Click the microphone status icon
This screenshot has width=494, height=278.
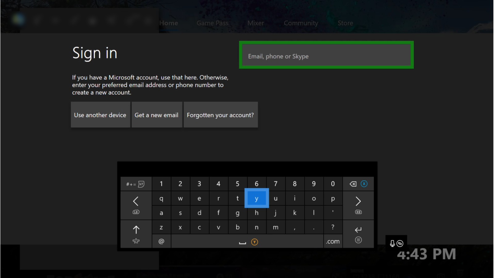coord(392,244)
